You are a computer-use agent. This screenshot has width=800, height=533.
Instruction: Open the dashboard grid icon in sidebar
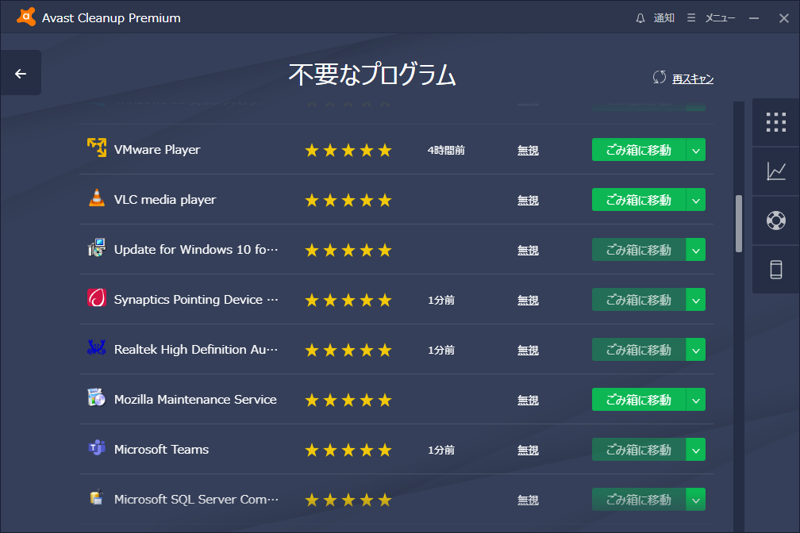pyautogui.click(x=776, y=122)
